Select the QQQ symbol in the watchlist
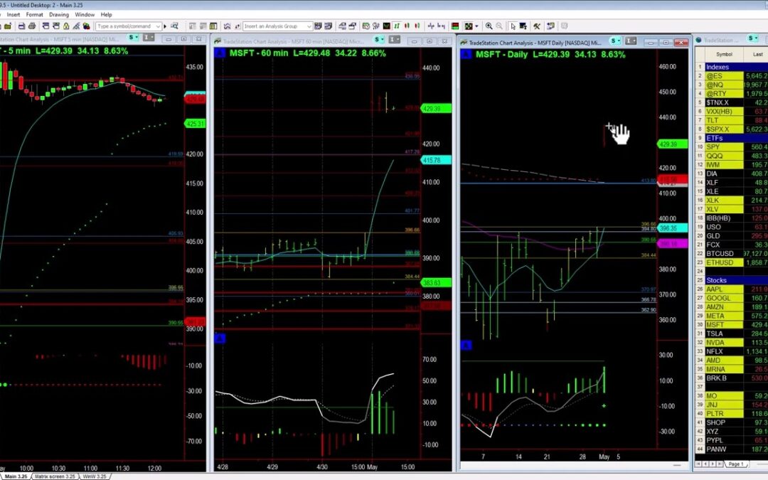768x480 pixels. tap(724, 156)
